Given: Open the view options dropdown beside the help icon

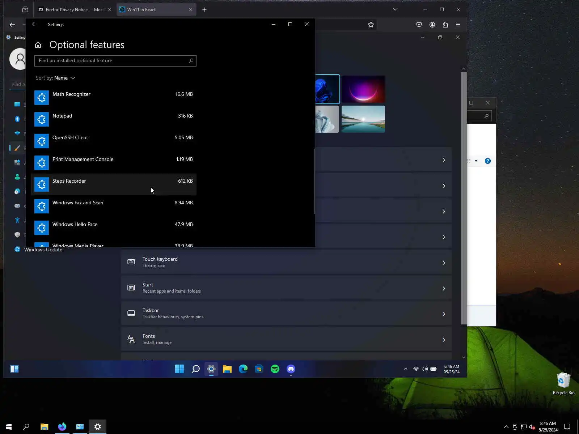Looking at the screenshot, I should pyautogui.click(x=476, y=161).
